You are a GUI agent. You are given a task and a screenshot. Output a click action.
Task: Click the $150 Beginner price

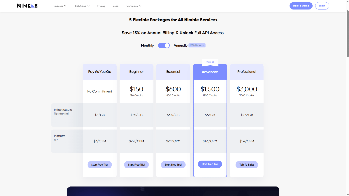pyautogui.click(x=136, y=89)
